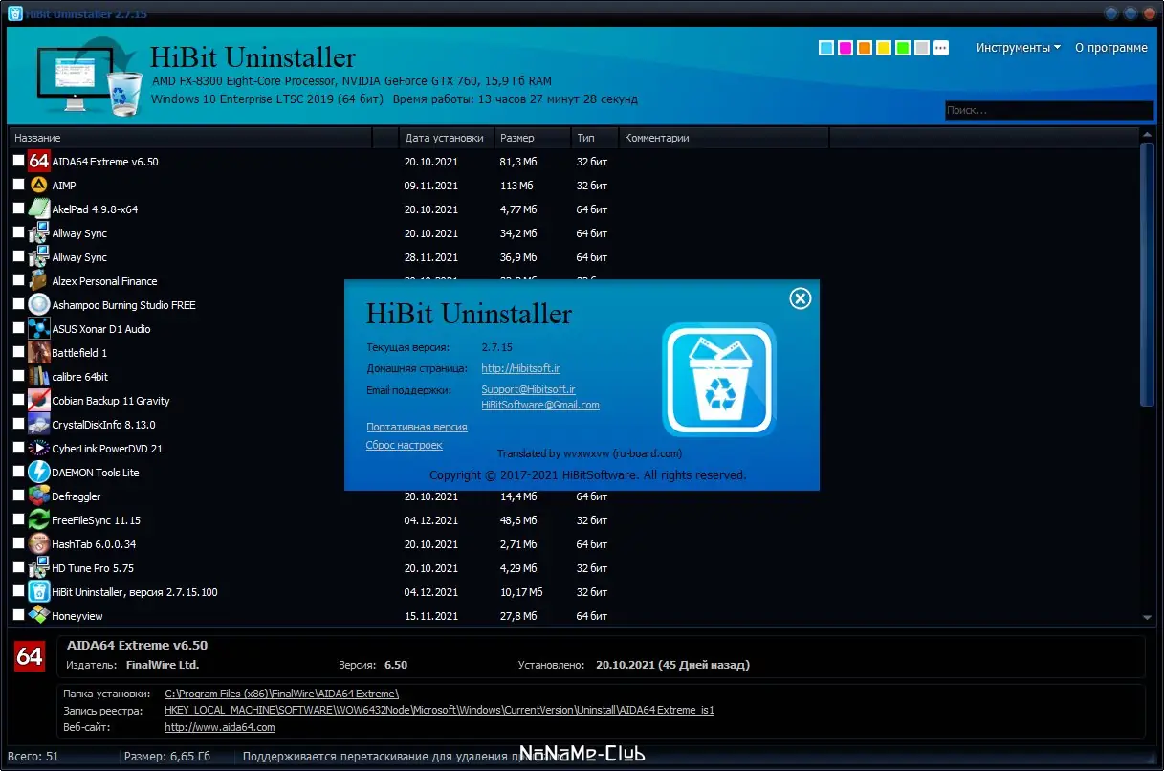Click the Портативная версия link
The width and height of the screenshot is (1164, 771).
pos(417,427)
